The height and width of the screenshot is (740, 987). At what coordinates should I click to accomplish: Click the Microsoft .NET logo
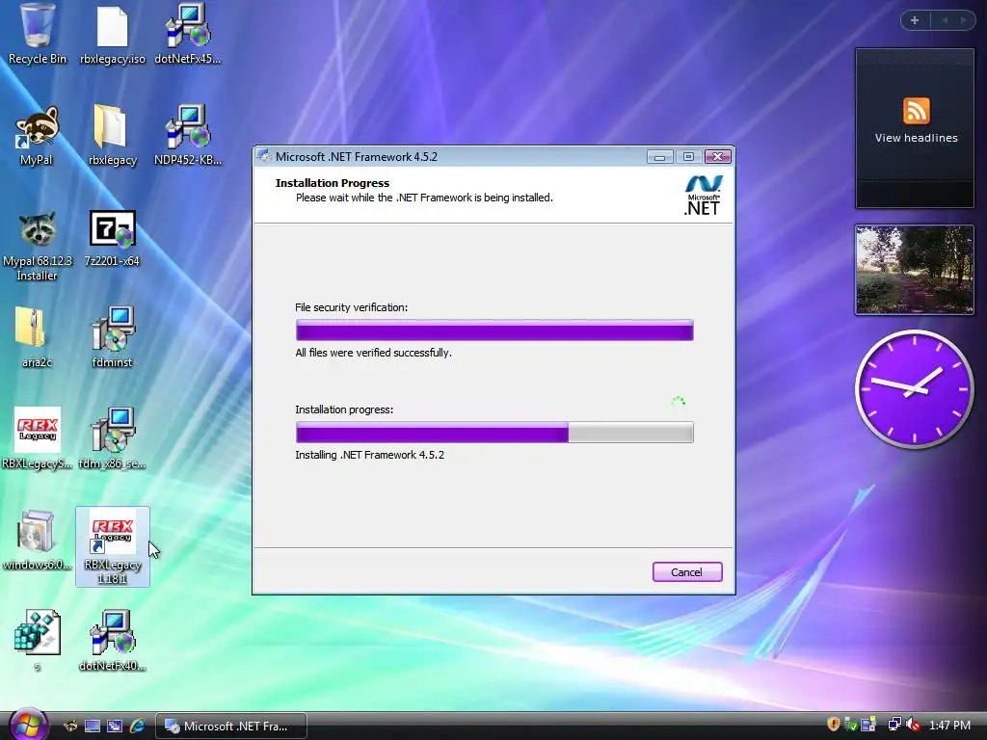pyautogui.click(x=702, y=195)
